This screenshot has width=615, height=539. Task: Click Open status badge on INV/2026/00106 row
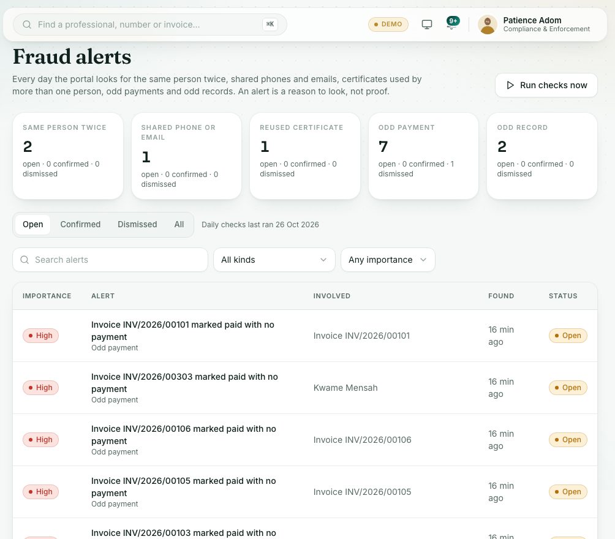(568, 440)
